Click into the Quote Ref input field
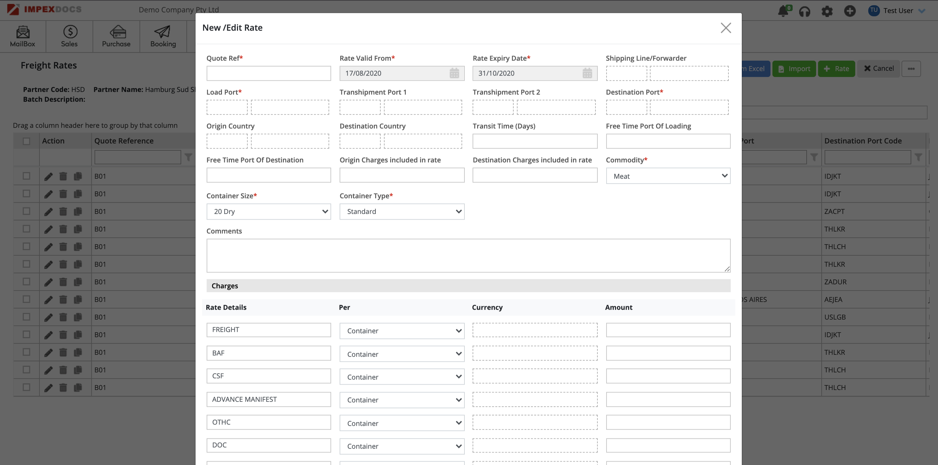 click(268, 73)
